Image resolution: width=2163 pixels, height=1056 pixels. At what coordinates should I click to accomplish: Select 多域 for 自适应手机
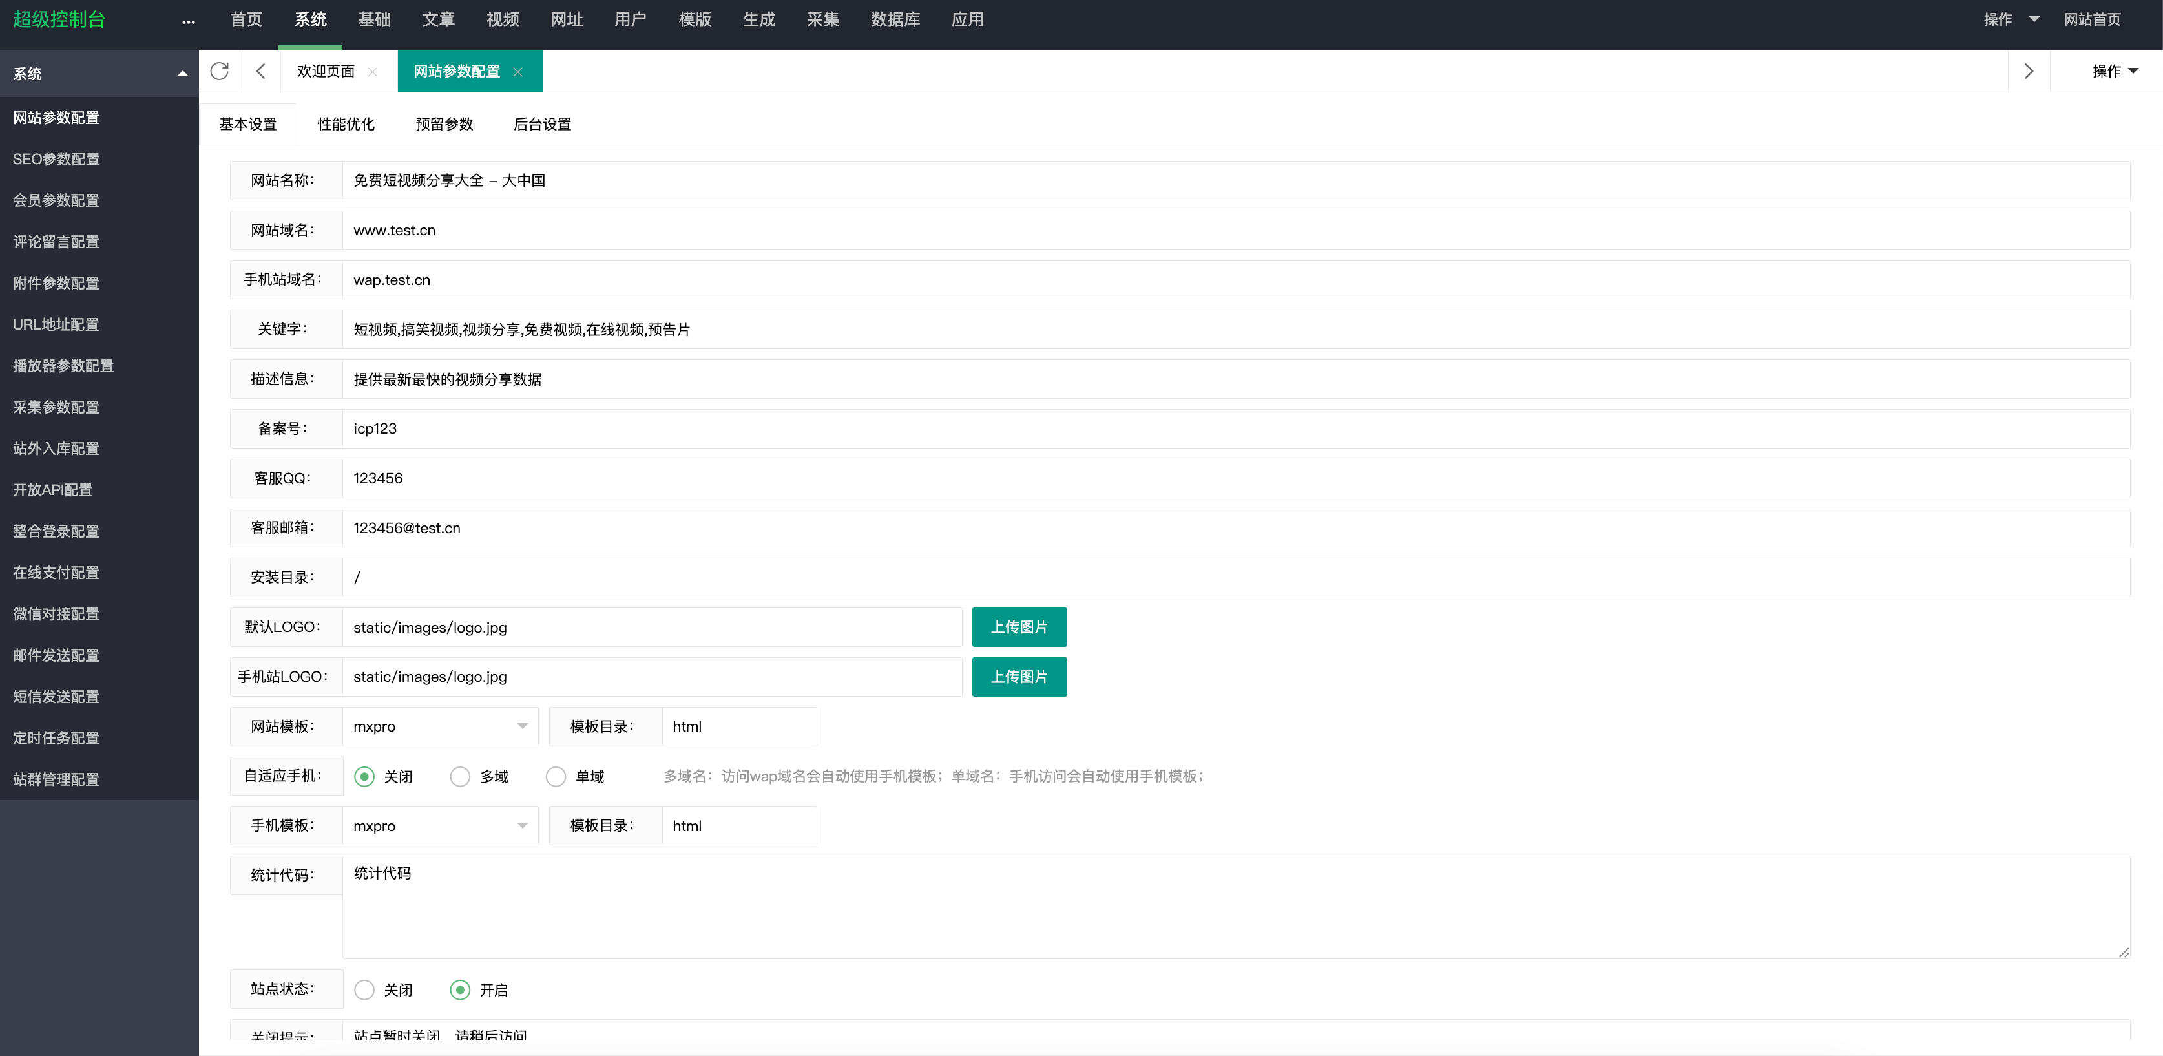[460, 776]
